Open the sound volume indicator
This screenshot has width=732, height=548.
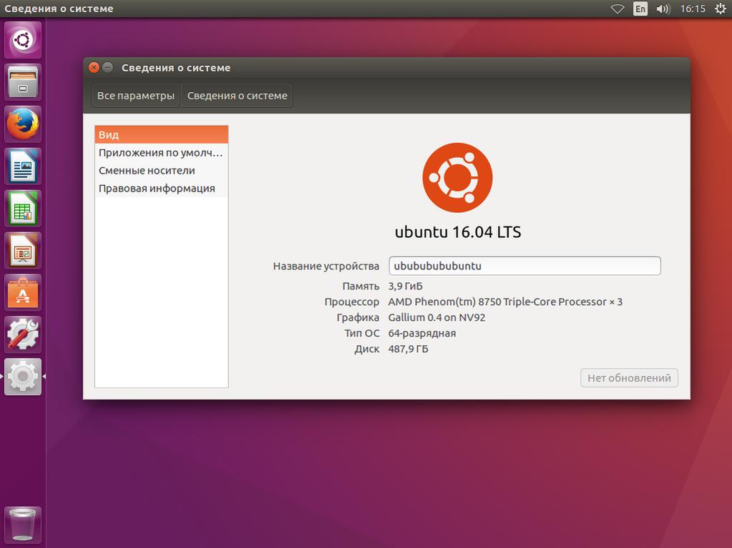tap(663, 9)
